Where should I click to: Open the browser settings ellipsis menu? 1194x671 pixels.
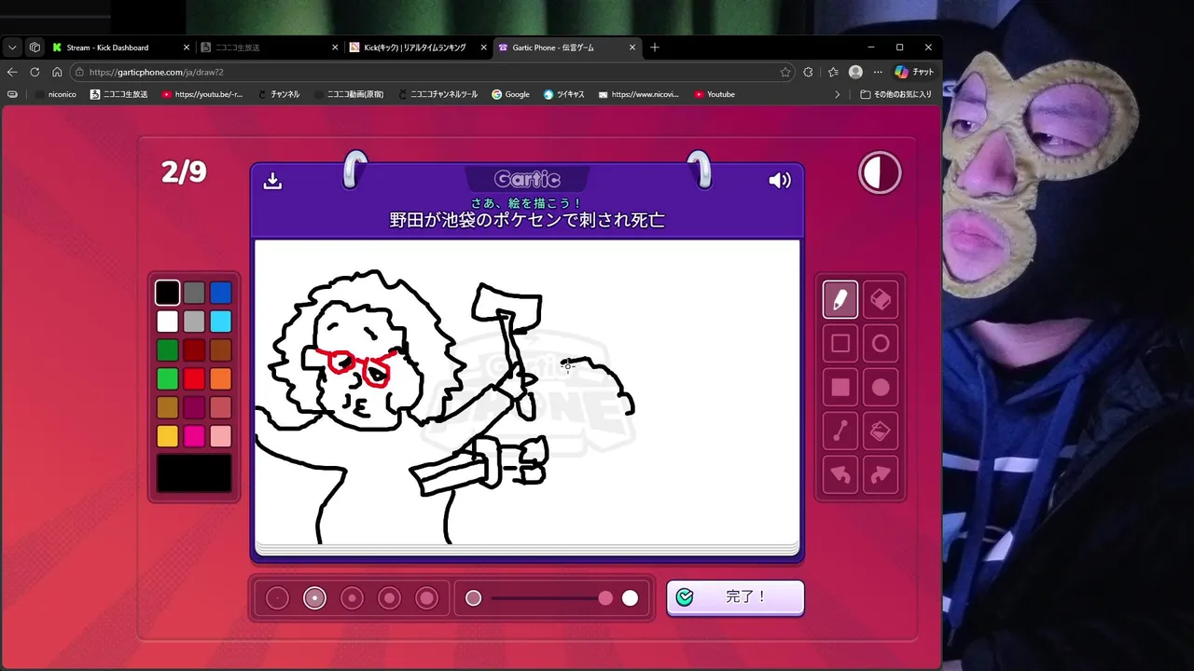[878, 72]
